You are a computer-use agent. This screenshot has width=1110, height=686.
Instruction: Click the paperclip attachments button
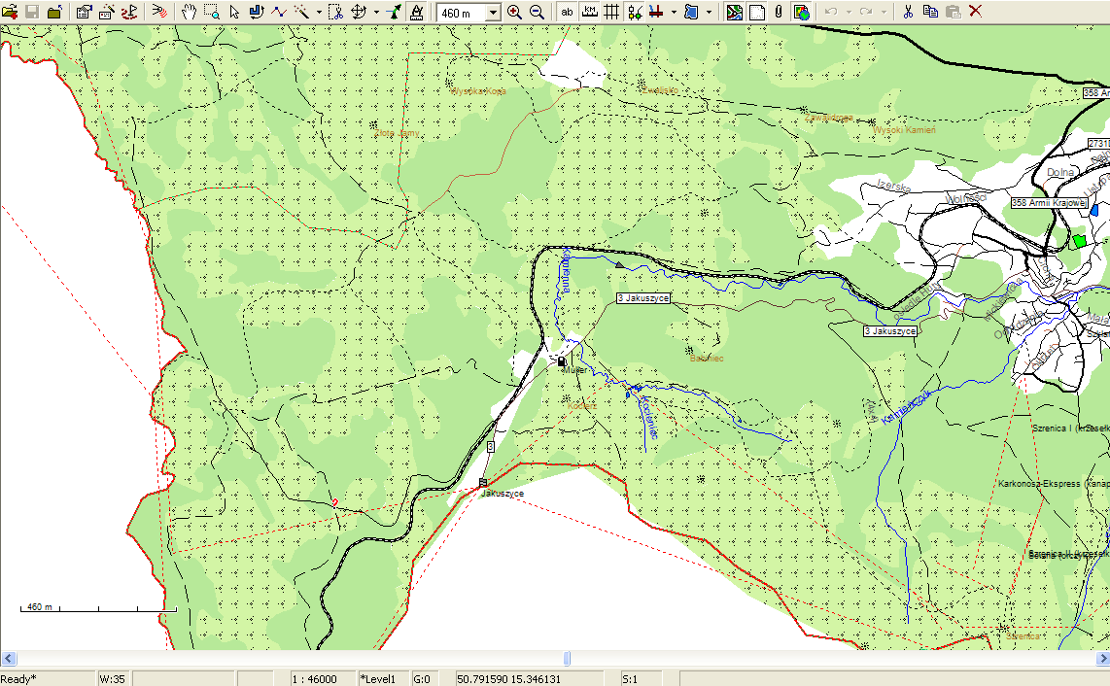pyautogui.click(x=778, y=12)
